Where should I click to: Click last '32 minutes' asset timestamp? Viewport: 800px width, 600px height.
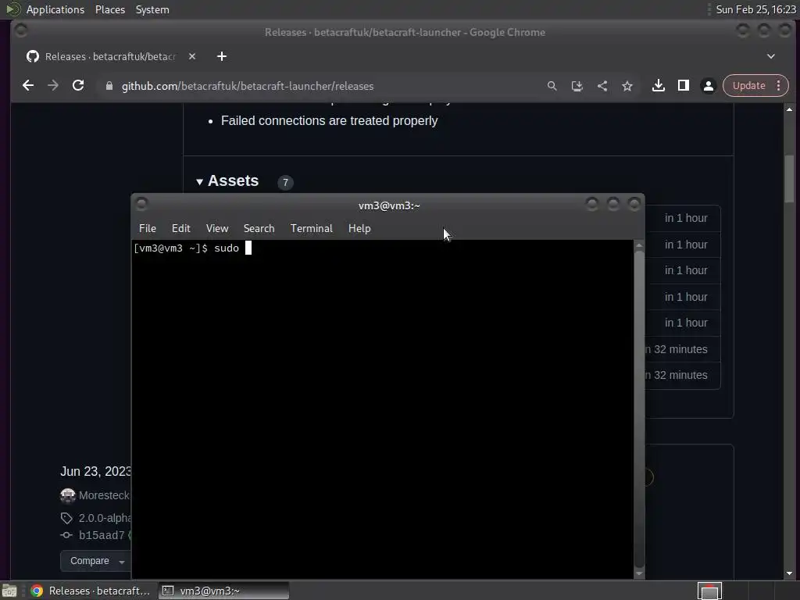pyautogui.click(x=676, y=376)
